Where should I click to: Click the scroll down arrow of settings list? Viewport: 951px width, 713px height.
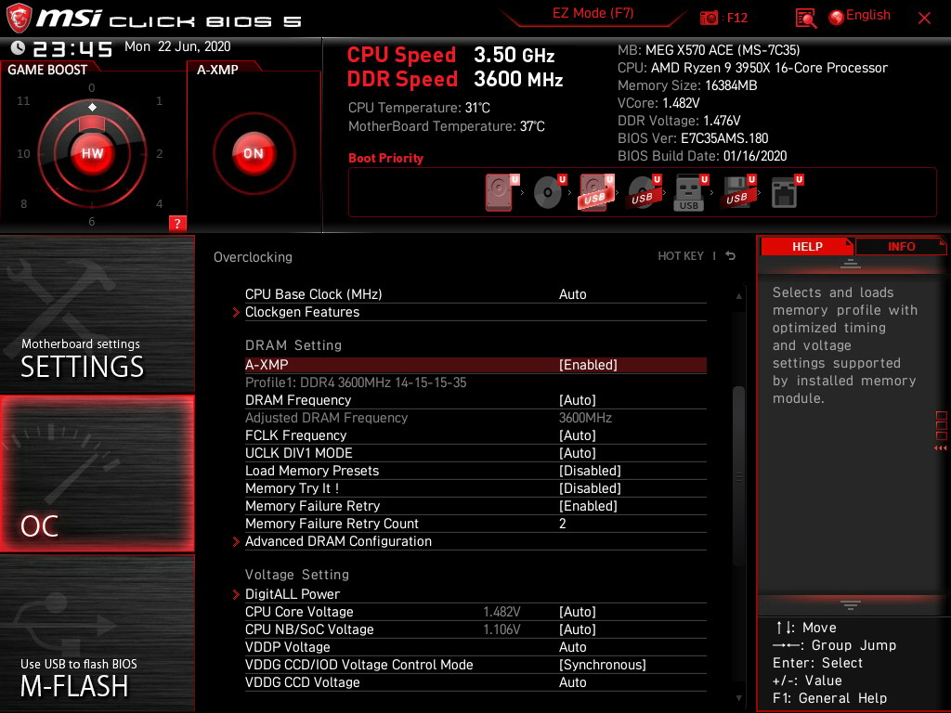(x=738, y=698)
